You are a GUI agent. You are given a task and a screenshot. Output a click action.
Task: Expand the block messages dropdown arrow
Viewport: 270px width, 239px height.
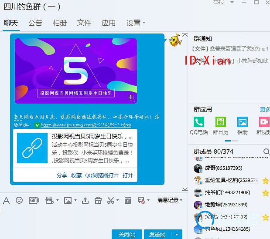click(x=148, y=200)
